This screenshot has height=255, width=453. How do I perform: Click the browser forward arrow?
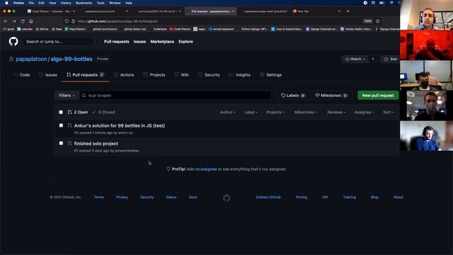click(x=14, y=21)
